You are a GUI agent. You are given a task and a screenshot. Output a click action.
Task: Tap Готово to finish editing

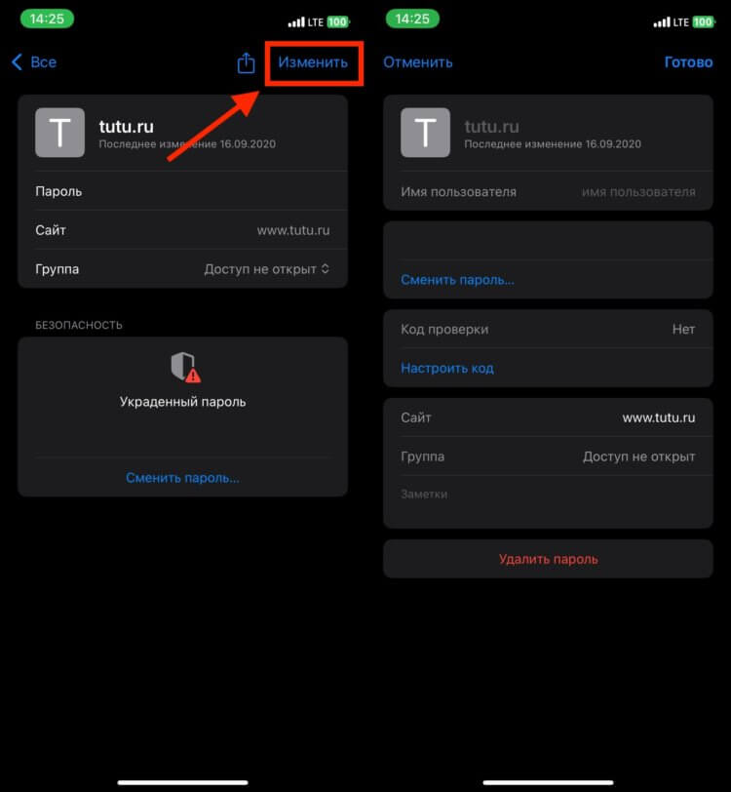[x=688, y=62]
